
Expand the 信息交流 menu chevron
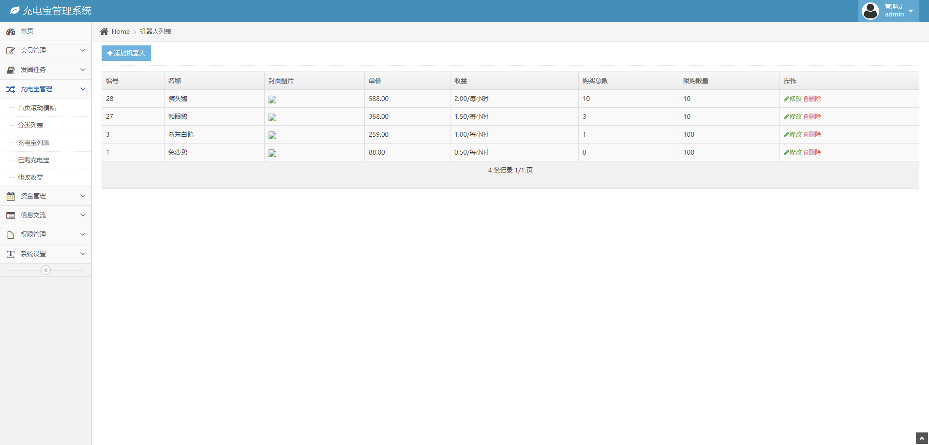[x=83, y=215]
